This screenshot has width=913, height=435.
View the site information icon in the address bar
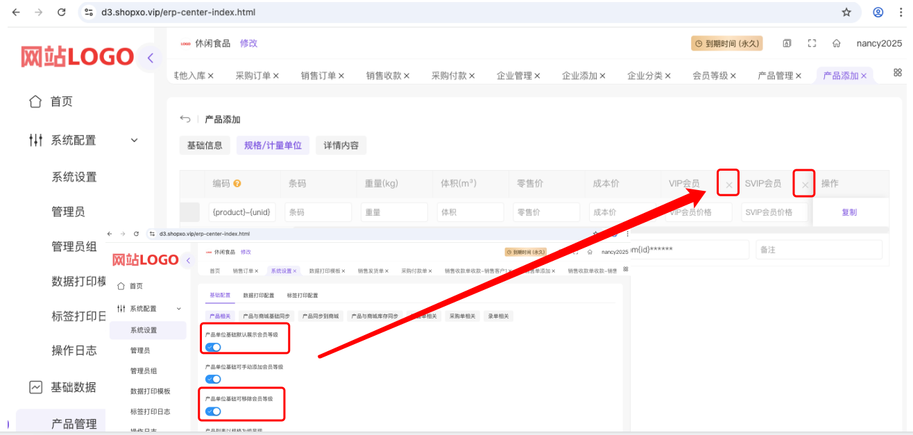pos(87,12)
